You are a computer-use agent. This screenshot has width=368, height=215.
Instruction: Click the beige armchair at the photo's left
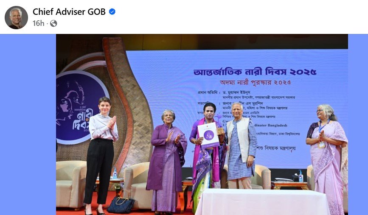tap(70, 184)
